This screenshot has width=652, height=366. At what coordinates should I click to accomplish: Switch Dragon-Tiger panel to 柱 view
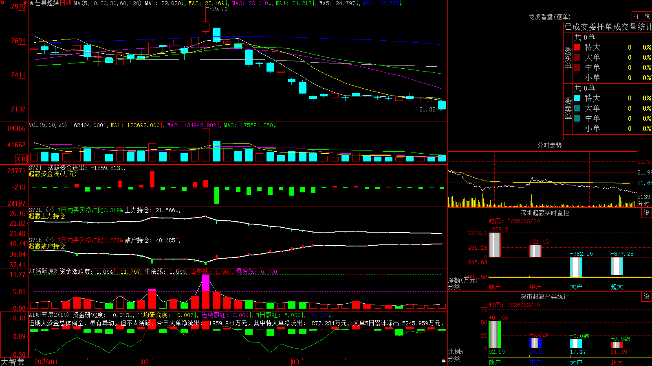637,16
